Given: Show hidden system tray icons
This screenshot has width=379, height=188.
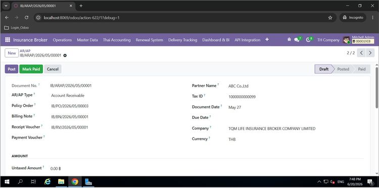Looking at the screenshot, I should (319, 182).
